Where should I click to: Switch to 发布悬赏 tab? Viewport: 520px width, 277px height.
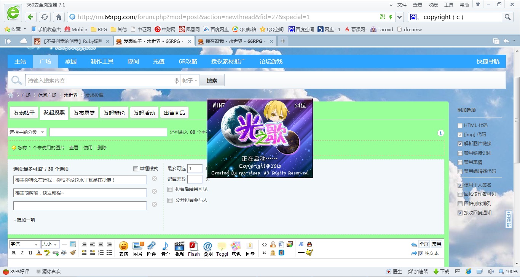click(84, 113)
